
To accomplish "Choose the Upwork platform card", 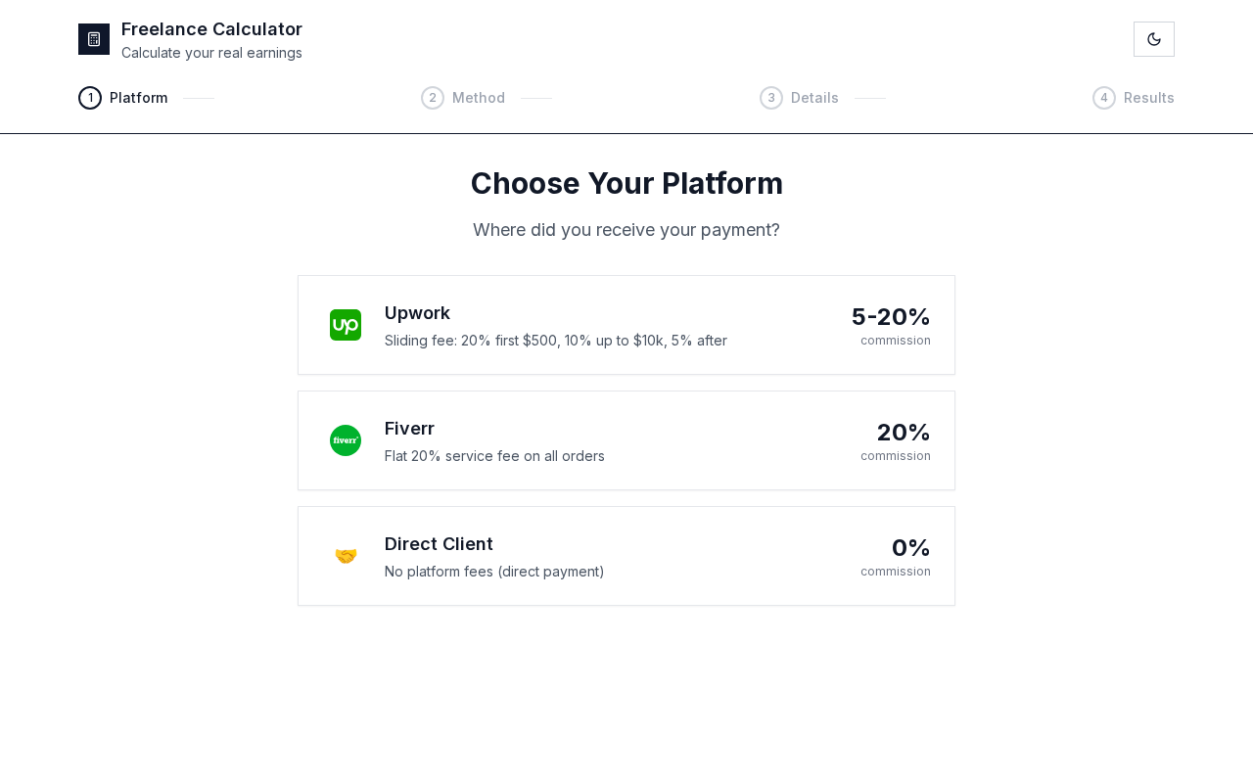I will click(626, 325).
